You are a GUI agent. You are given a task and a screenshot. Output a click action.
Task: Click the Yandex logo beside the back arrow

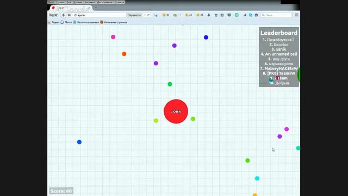53,15
